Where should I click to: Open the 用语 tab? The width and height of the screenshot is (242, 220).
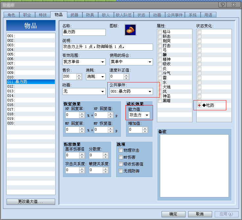pyautogui.click(x=209, y=15)
